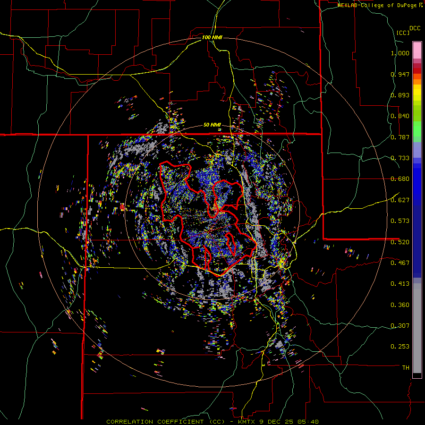425x425 pixels.
Task: Pick the black segment at color bar bottom
Action: pos(417,375)
